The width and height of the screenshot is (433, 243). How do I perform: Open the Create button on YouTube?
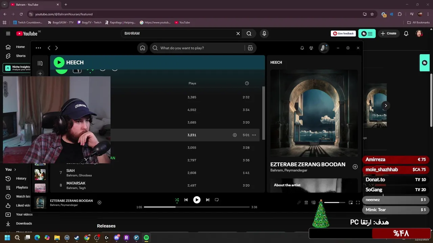click(x=388, y=33)
